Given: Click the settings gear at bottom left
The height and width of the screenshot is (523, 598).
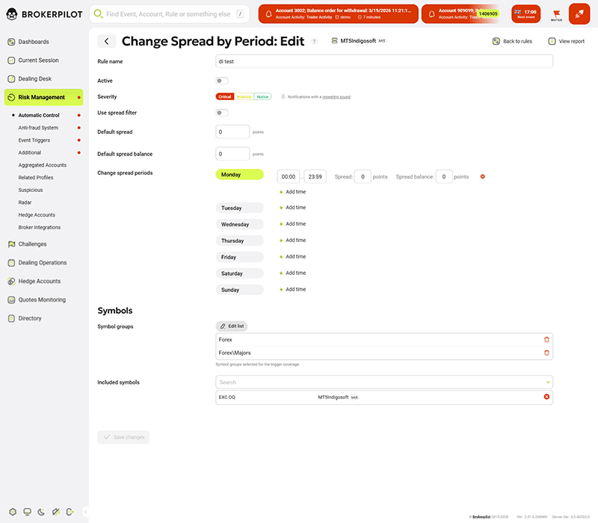Looking at the screenshot, I should [10, 512].
